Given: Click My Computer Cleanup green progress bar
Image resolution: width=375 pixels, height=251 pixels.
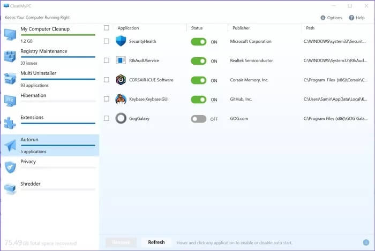Looking at the screenshot, I should (58, 35).
